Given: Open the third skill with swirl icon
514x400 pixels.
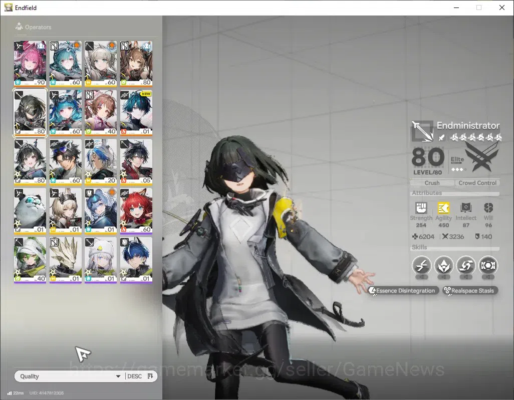Looking at the screenshot, I should (x=466, y=265).
